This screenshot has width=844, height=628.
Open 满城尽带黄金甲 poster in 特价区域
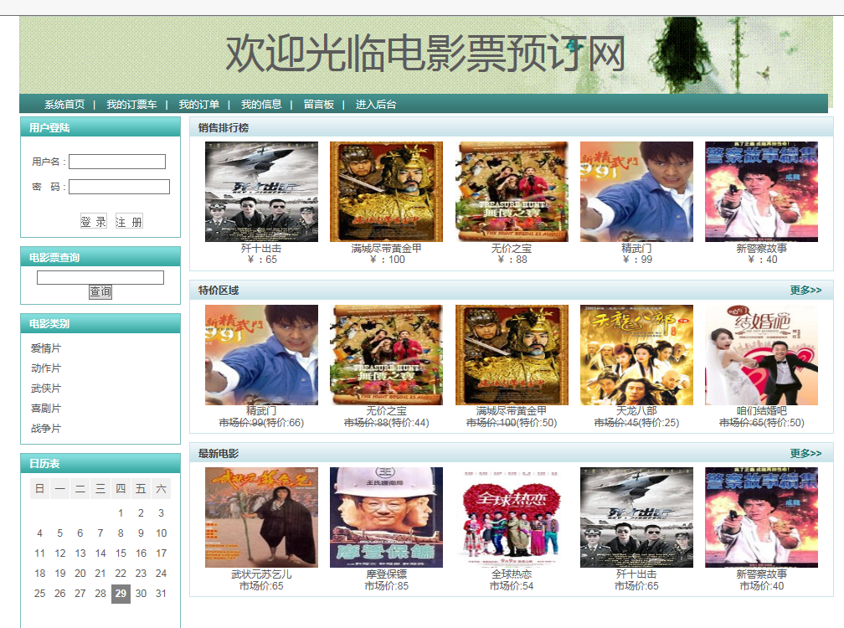coord(512,355)
